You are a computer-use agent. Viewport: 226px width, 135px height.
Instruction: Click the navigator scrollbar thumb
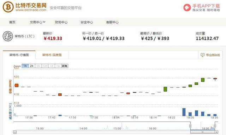tap(202, 132)
